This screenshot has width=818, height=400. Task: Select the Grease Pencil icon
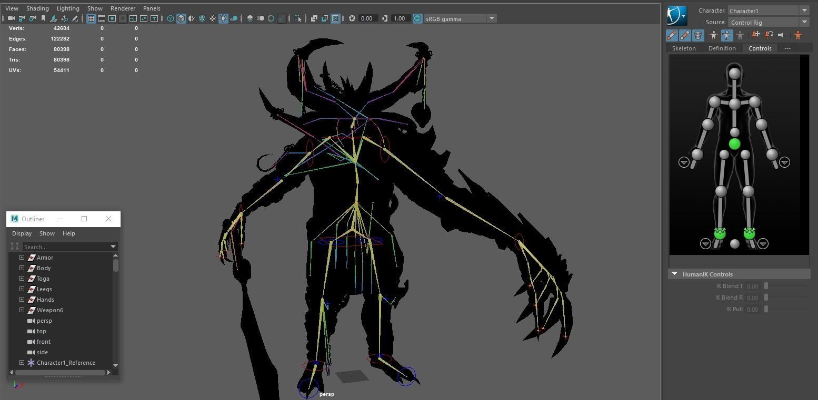[75, 18]
